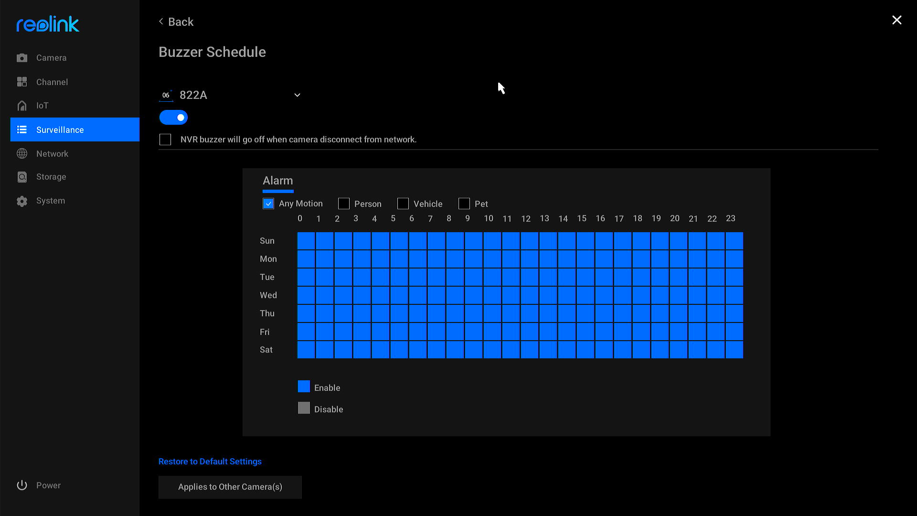
Task: Click the Back navigation chevron
Action: click(161, 22)
